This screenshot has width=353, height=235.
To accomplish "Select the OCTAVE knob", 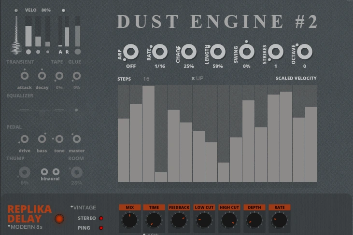I will point(305,52).
